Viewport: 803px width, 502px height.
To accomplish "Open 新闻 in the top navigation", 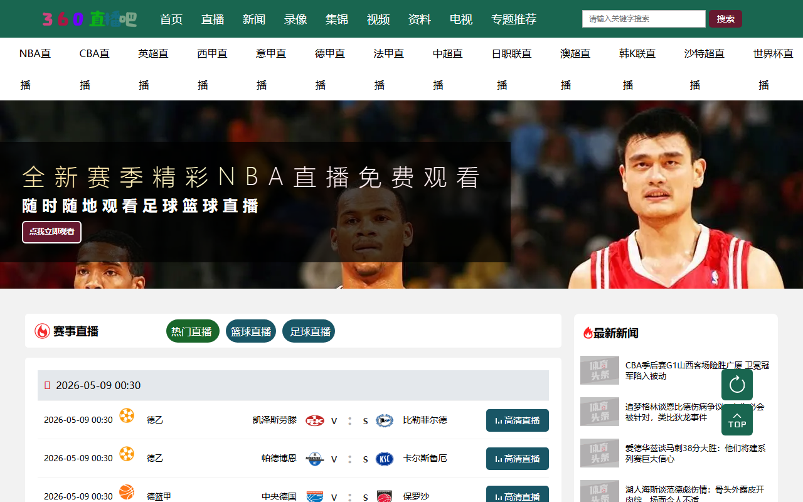I will tap(254, 19).
